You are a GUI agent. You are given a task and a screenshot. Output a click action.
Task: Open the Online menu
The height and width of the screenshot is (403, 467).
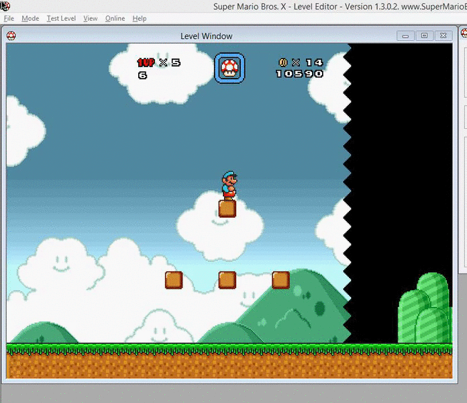point(115,19)
